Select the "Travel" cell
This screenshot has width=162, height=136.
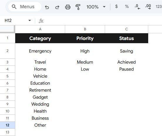coord(40,62)
